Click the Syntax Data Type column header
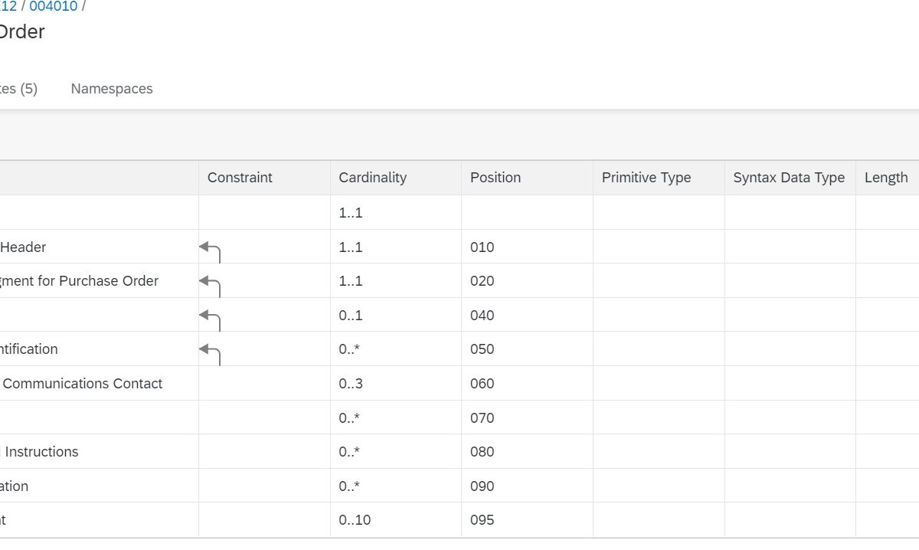The height and width of the screenshot is (550, 919). (789, 178)
